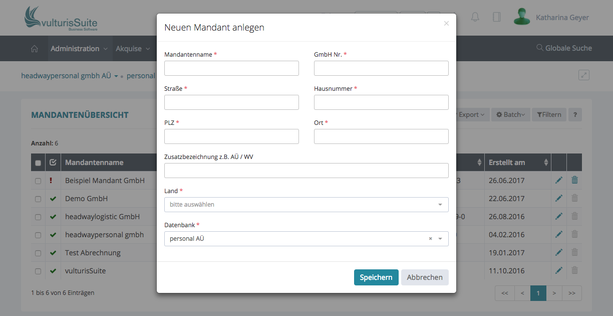Click edit pencil for vulturisSuite row
Screen dimensions: 613x316
tap(559, 271)
